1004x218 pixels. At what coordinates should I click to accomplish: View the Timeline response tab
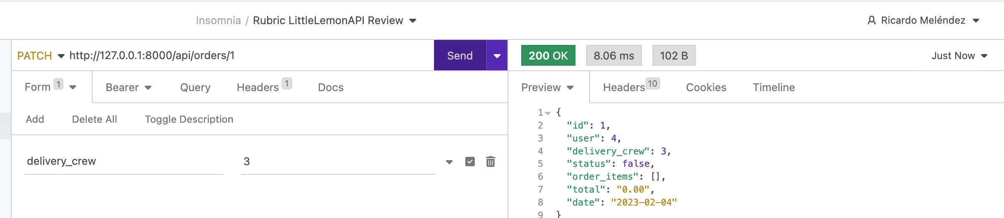[774, 87]
